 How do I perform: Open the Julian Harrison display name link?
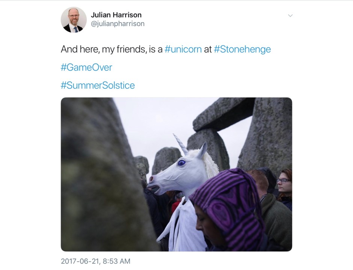coord(116,15)
